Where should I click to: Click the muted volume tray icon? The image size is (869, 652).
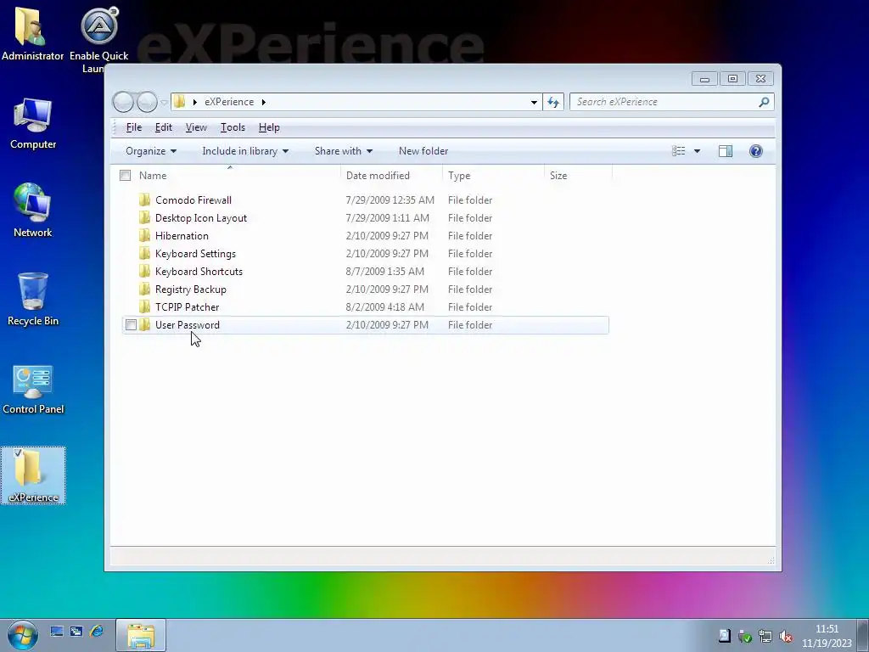tap(785, 637)
